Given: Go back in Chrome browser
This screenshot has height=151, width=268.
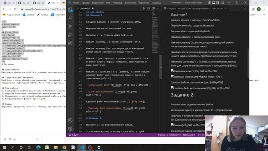Looking at the screenshot, I should [4, 9].
